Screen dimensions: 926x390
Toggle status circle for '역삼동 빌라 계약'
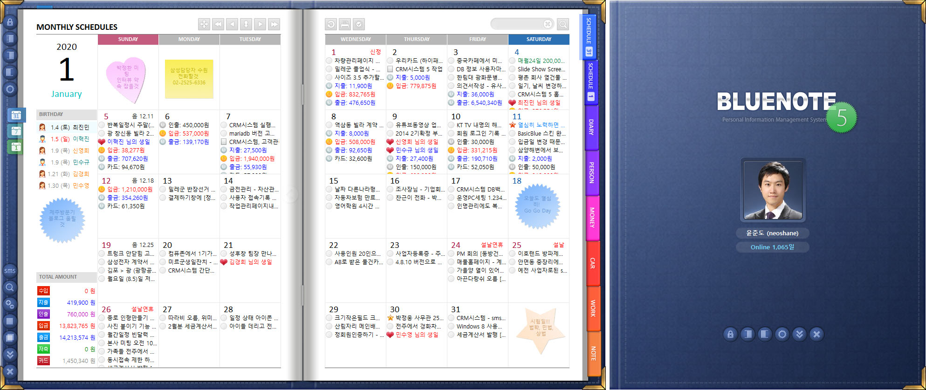pyautogui.click(x=329, y=125)
